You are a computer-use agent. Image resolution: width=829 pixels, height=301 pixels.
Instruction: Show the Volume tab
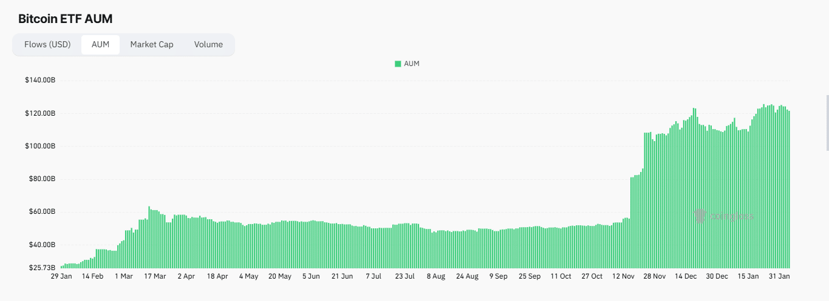pos(208,44)
